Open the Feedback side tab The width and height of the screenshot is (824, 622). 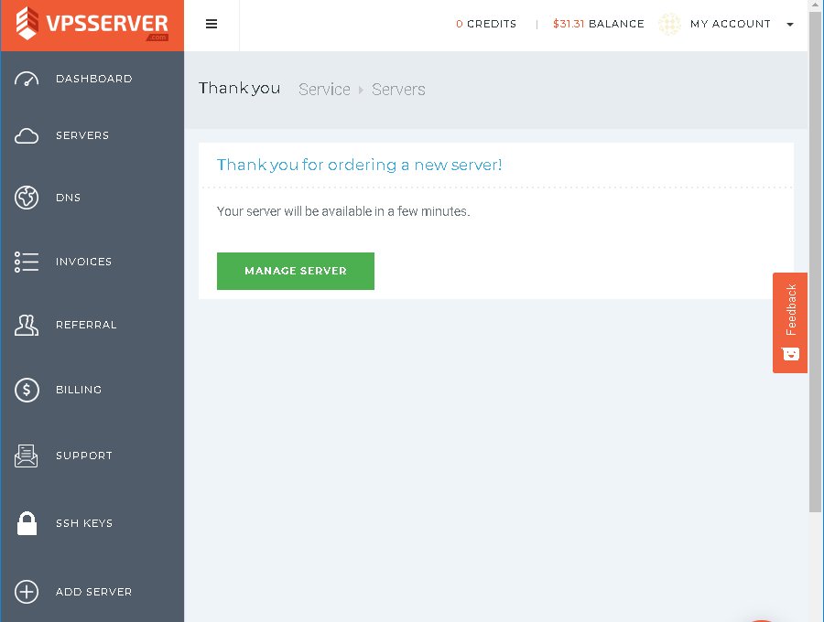(790, 323)
